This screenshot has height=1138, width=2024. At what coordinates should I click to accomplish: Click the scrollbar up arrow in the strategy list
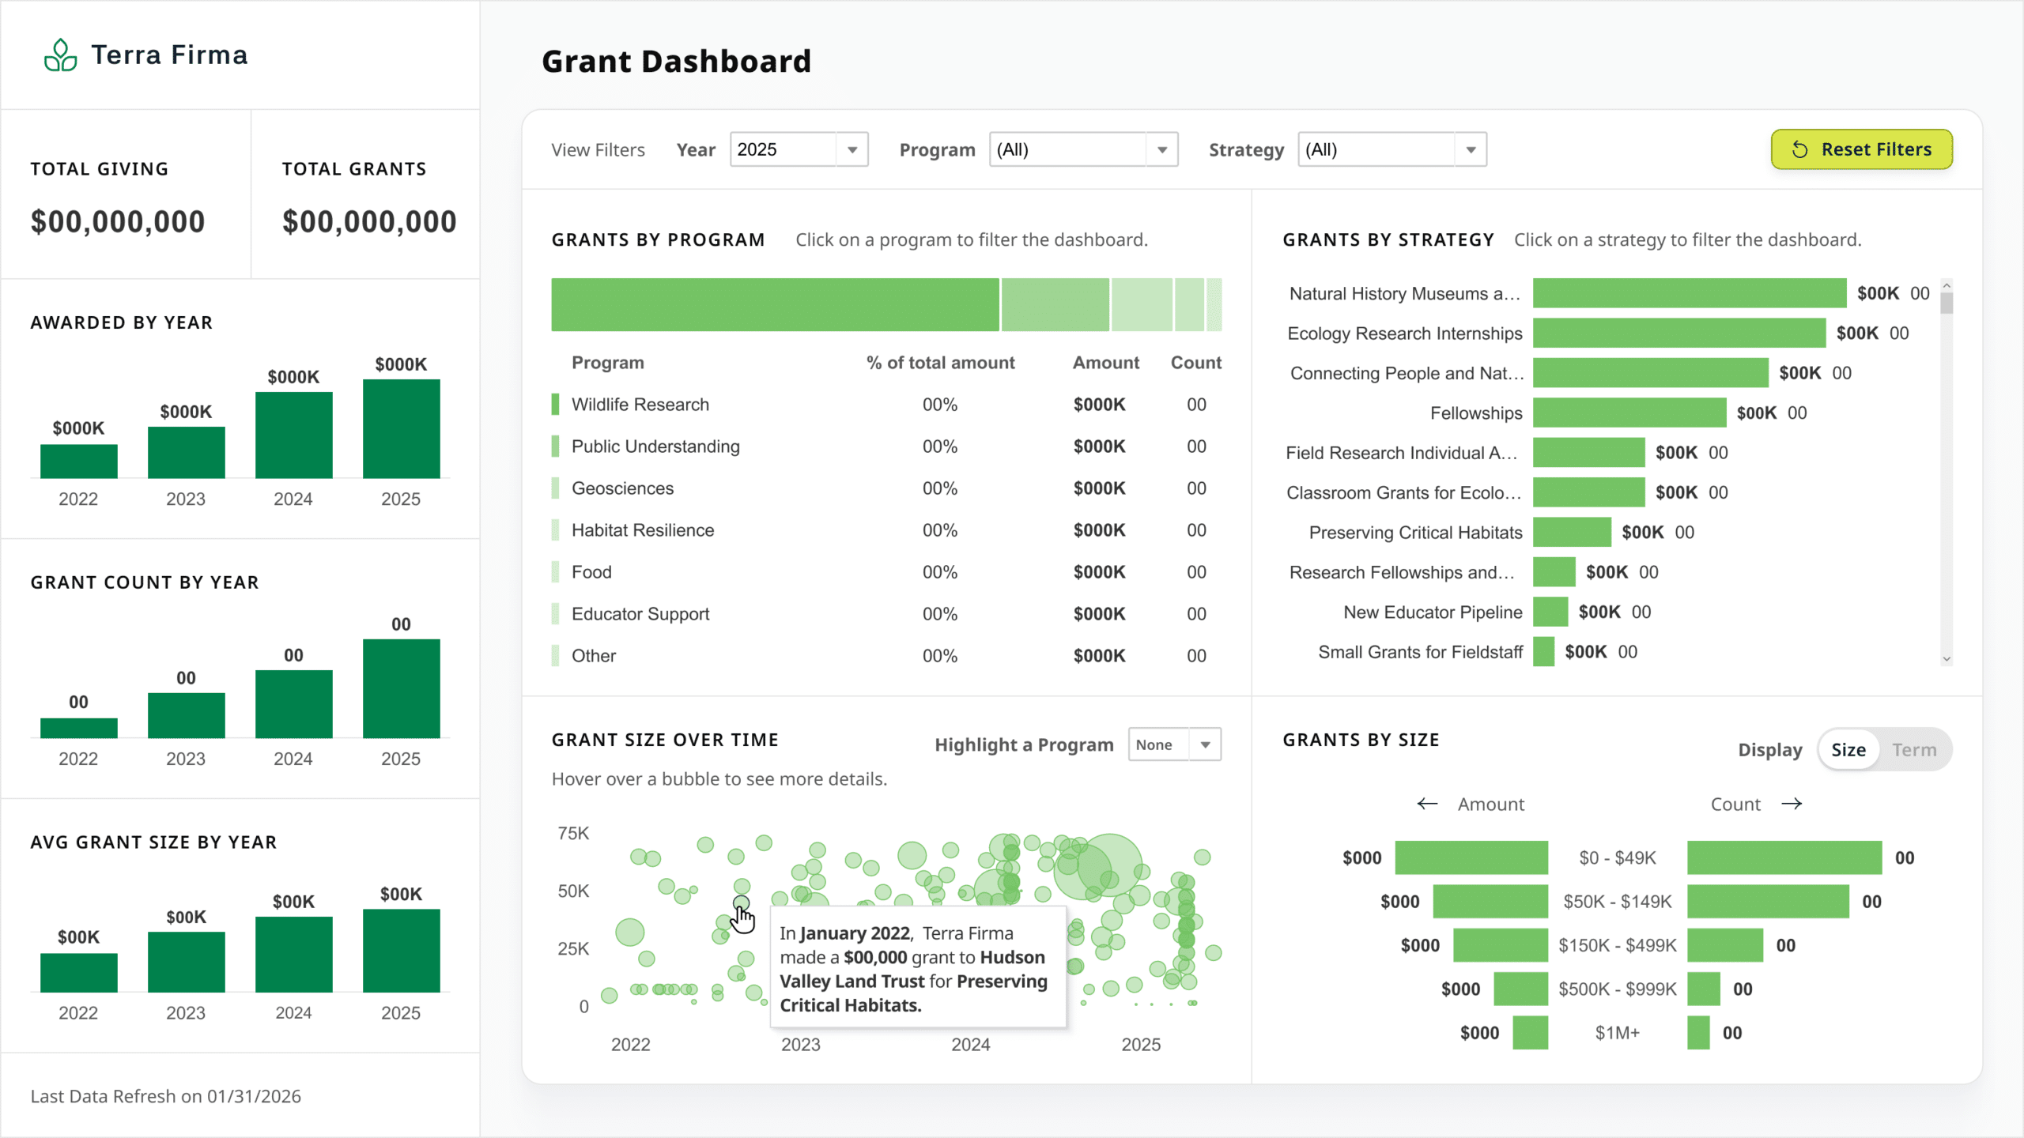(1947, 285)
